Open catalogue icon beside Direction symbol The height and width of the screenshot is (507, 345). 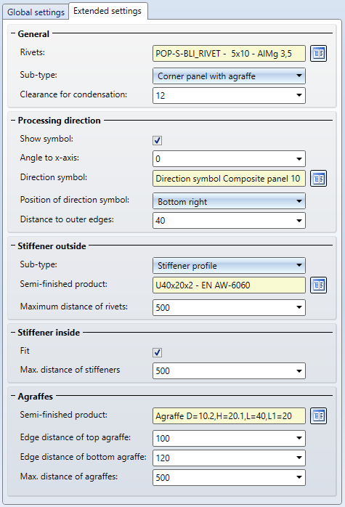click(x=318, y=179)
